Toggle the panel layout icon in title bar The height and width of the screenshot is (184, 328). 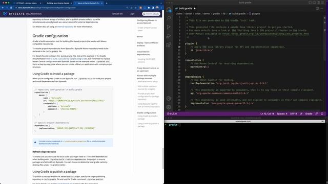314,3
